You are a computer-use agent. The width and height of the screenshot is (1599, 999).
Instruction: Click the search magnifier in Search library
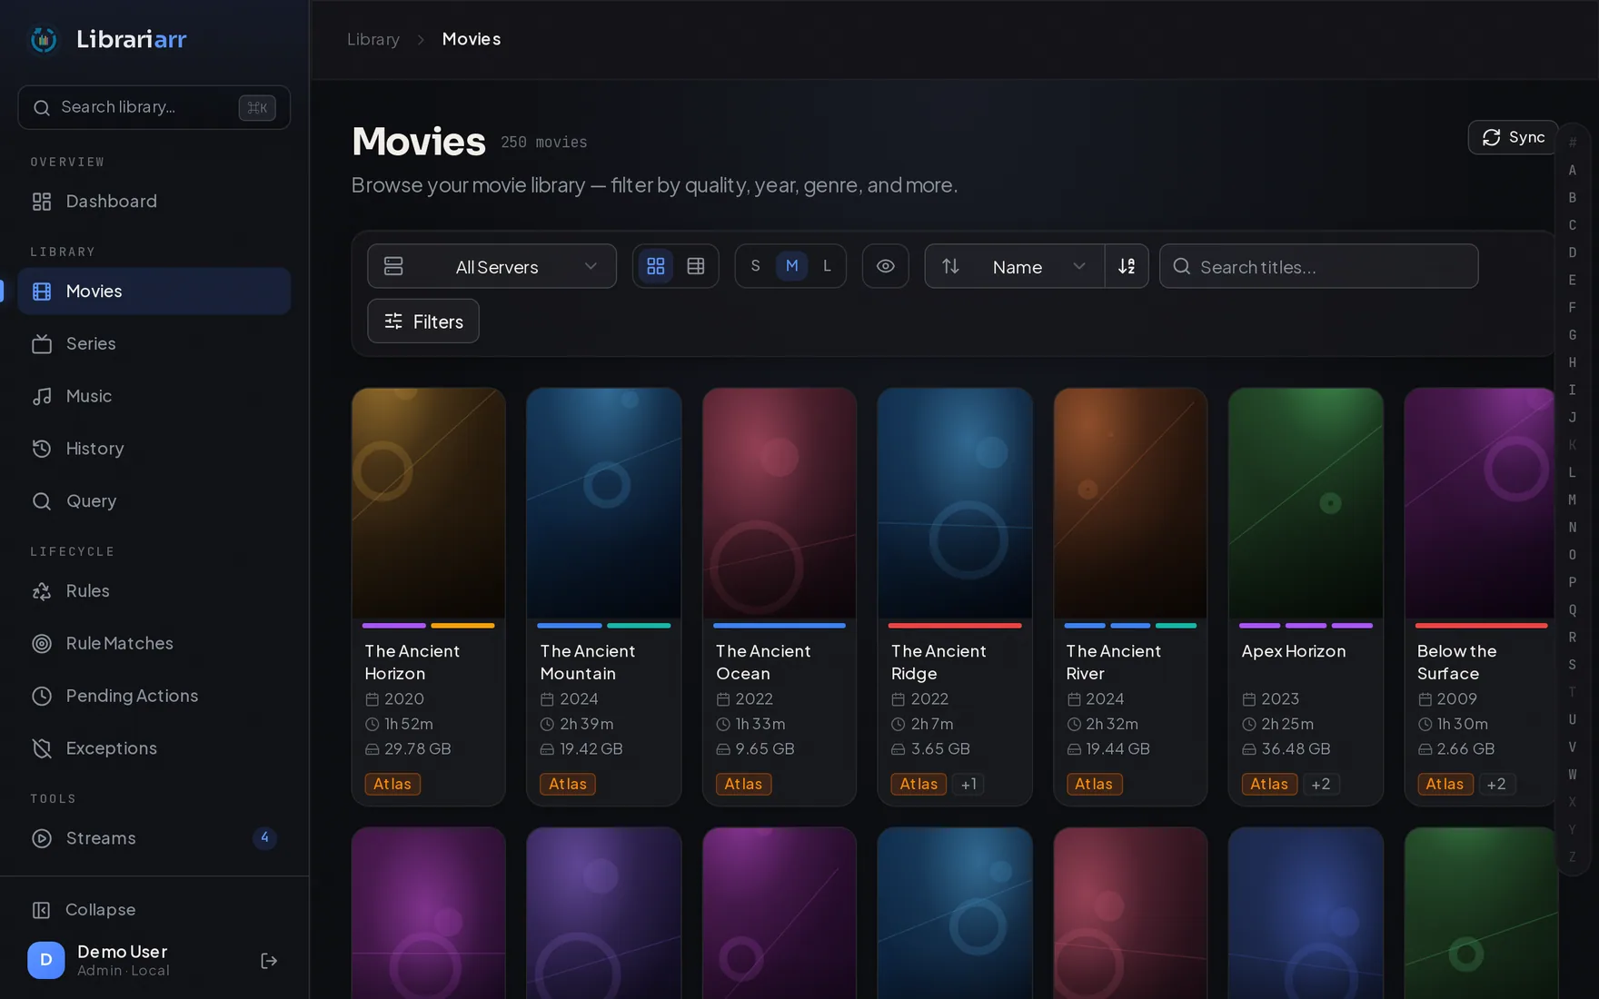click(x=42, y=107)
